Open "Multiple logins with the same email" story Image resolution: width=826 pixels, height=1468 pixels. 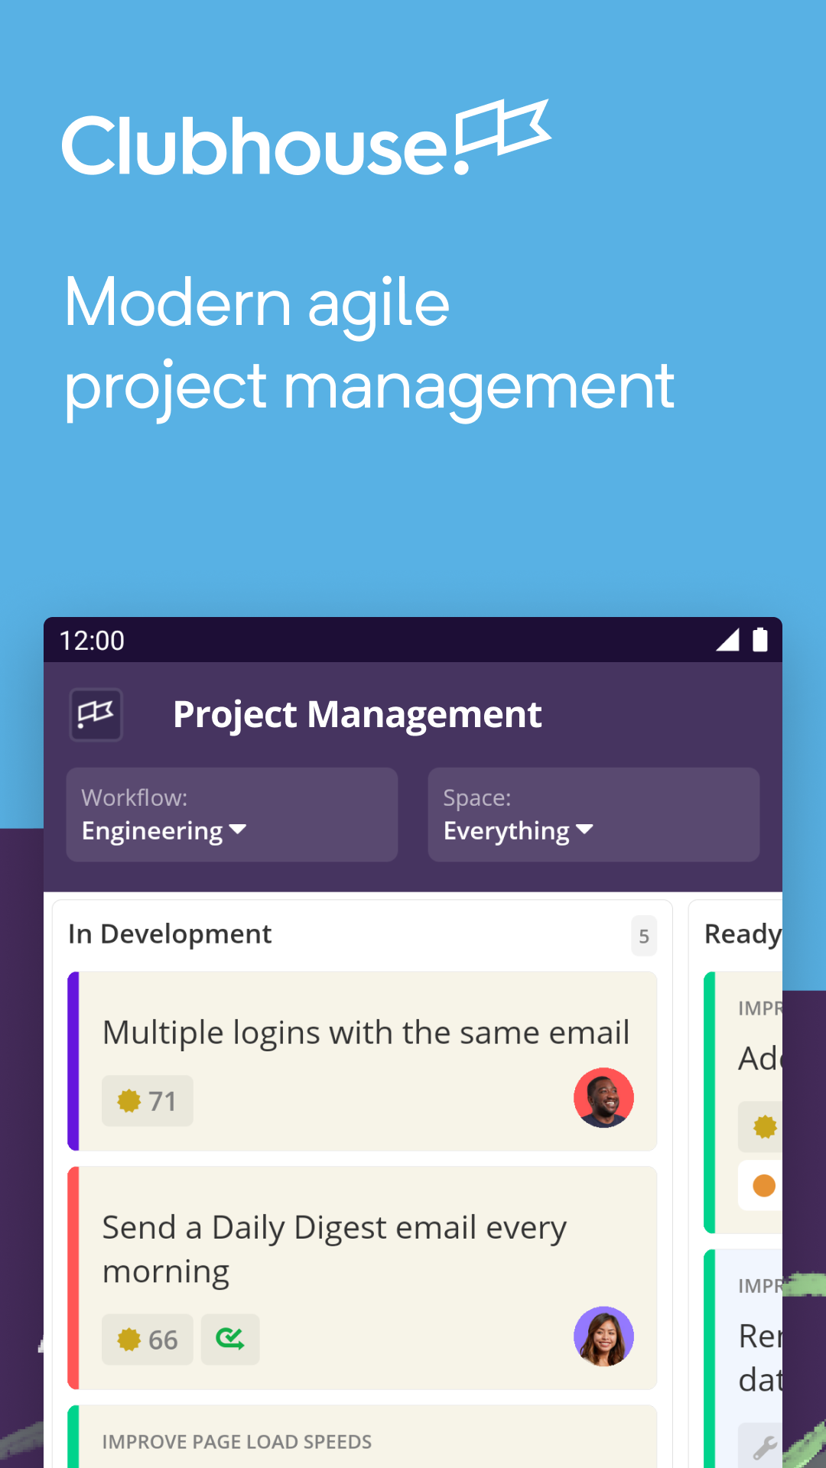(366, 1033)
